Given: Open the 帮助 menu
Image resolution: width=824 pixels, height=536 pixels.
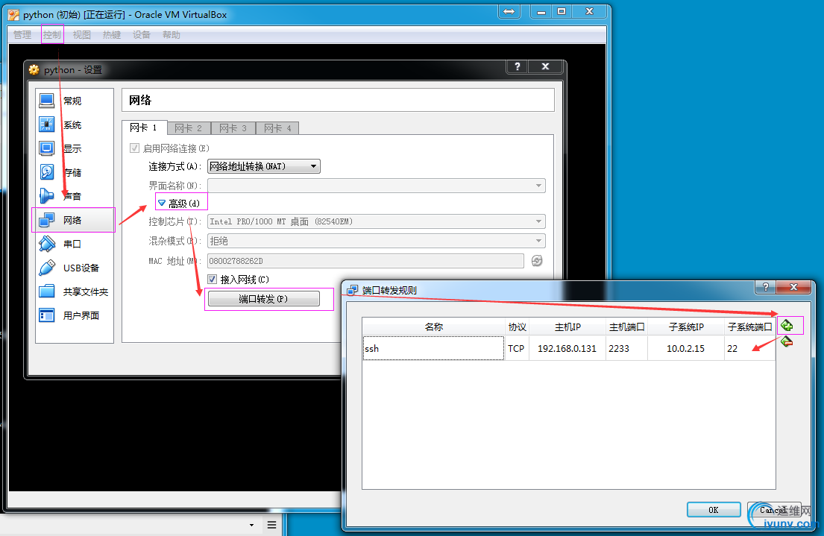Looking at the screenshot, I should point(172,35).
